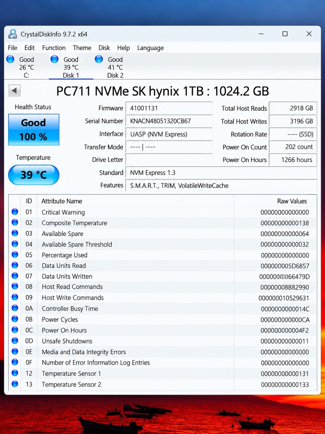Click raw value 000000005D6857
The height and width of the screenshot is (434, 325).
pos(285,266)
